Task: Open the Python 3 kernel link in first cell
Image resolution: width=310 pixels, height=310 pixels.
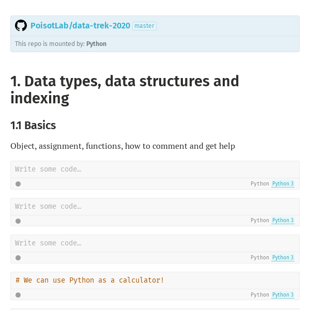Action: tap(283, 184)
